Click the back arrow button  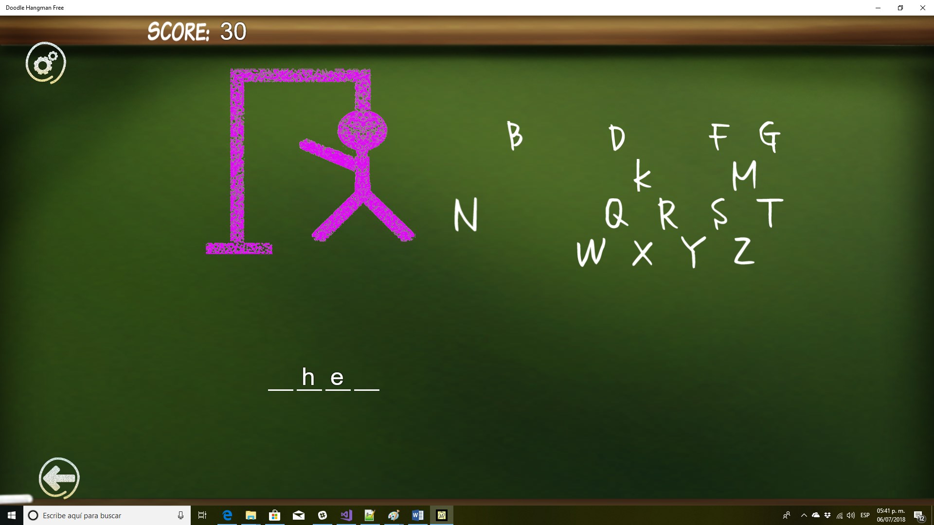tap(59, 478)
